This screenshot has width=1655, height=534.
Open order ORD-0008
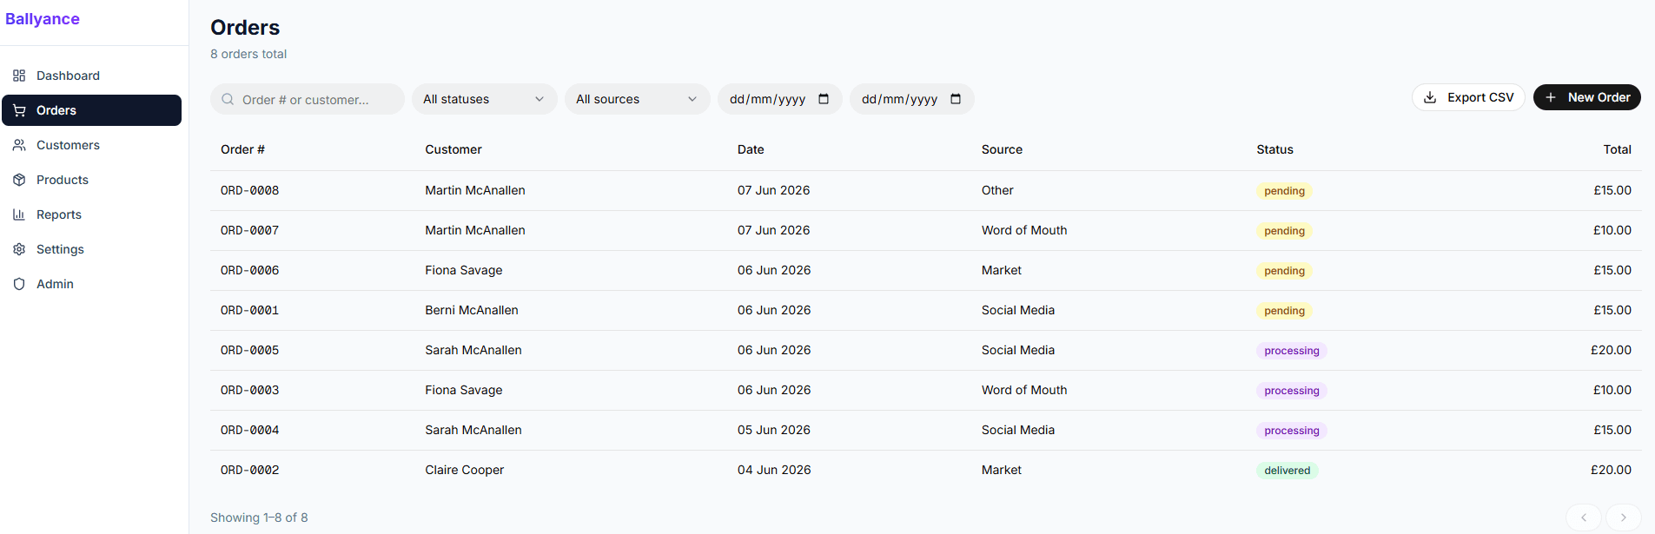pos(250,190)
